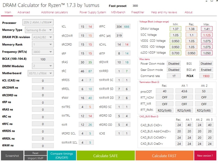The image size is (218, 163).
Task: Click Import XMP button
Action: (x=36, y=158)
